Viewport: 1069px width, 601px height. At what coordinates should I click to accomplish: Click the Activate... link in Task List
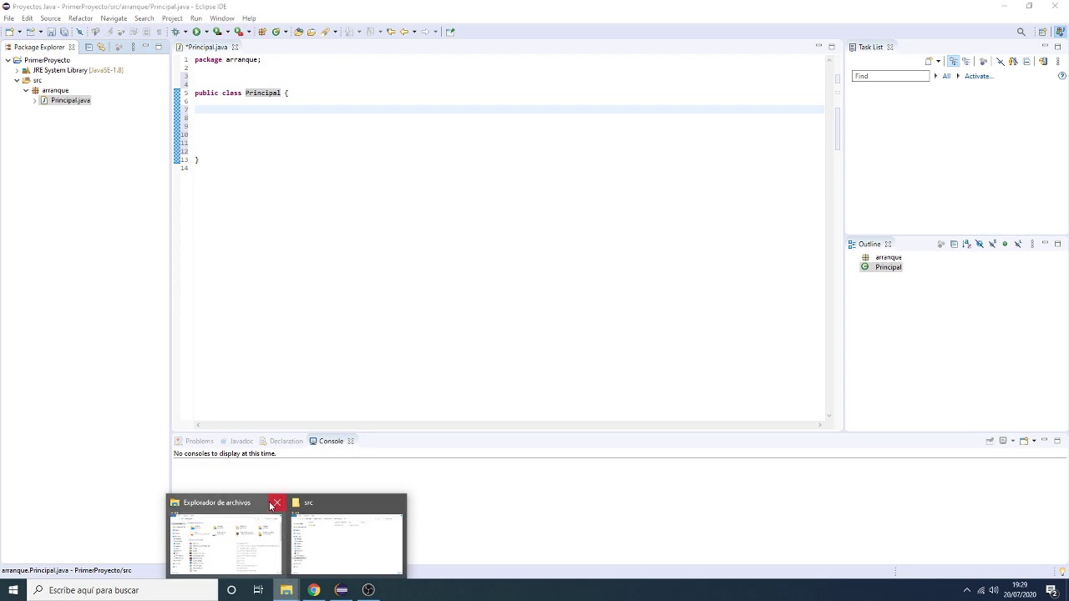(979, 76)
